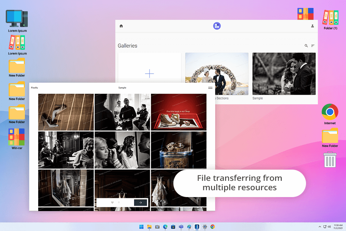
Task: Launch Microsoft Edge from the taskbar
Action: pos(165,227)
